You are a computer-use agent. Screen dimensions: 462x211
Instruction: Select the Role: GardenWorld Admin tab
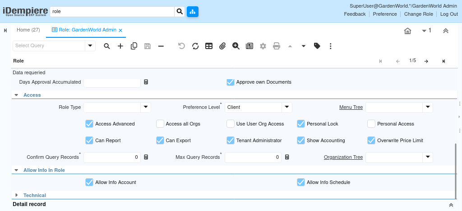coord(84,30)
